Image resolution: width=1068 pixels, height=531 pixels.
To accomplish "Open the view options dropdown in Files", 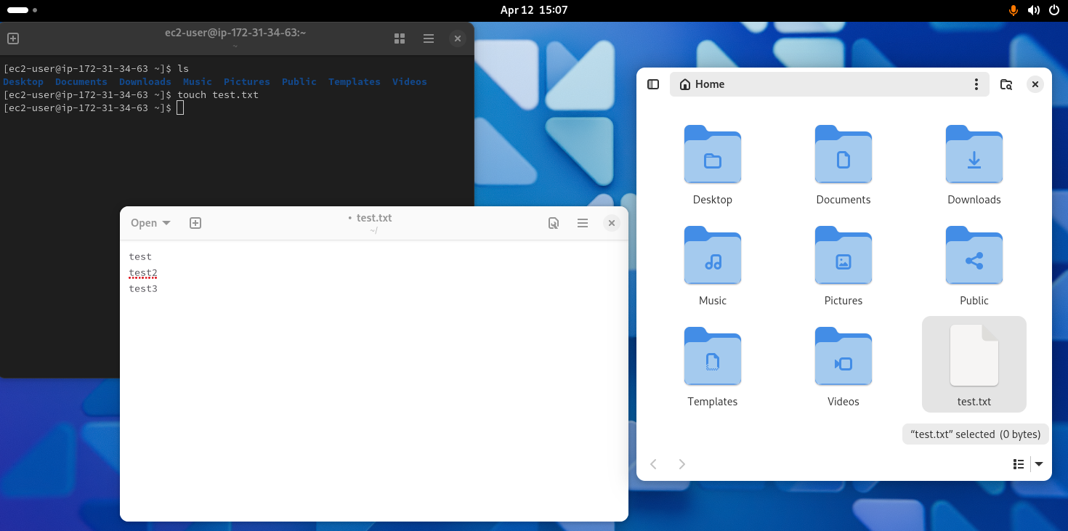I will click(x=1039, y=463).
